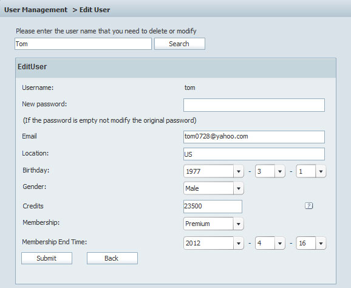Open the membership end year dropdown showing 2012
Viewport: 351px width, 288px height.
[214, 243]
